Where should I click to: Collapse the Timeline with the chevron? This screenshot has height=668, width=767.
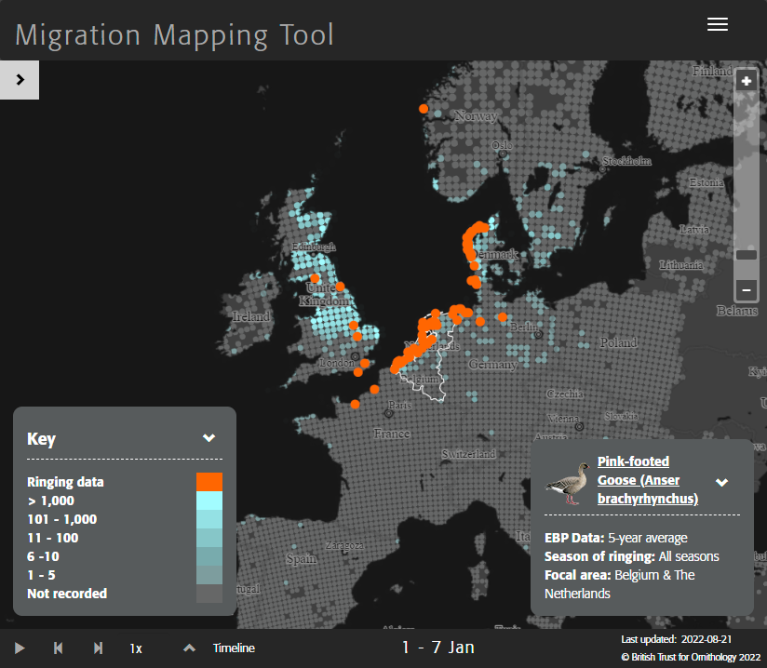pos(187,648)
